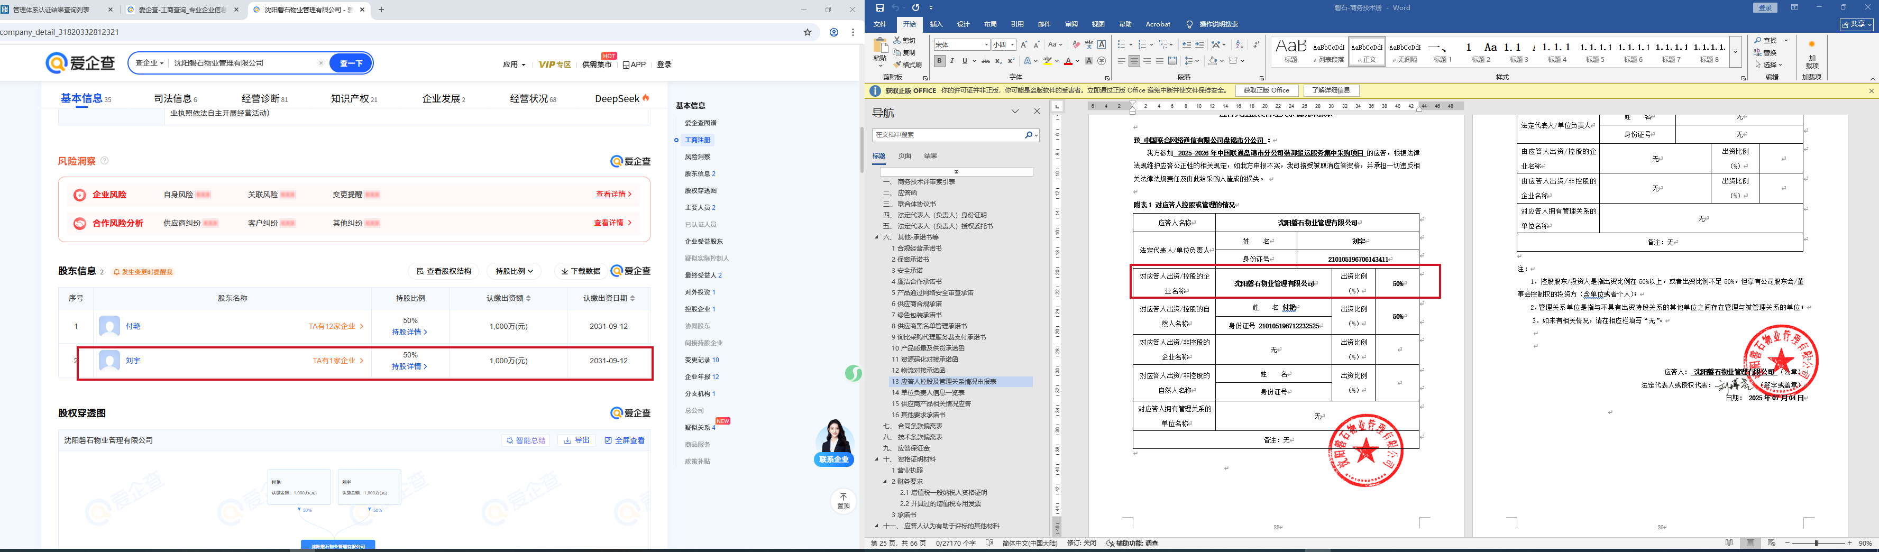Open the yellow highlight color picker arrow
The image size is (1879, 552).
coord(1056,61)
